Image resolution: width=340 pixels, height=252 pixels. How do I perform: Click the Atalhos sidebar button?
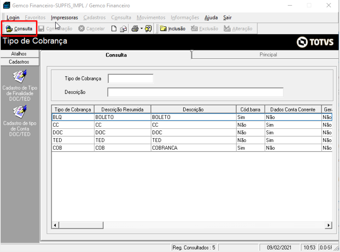19,54
